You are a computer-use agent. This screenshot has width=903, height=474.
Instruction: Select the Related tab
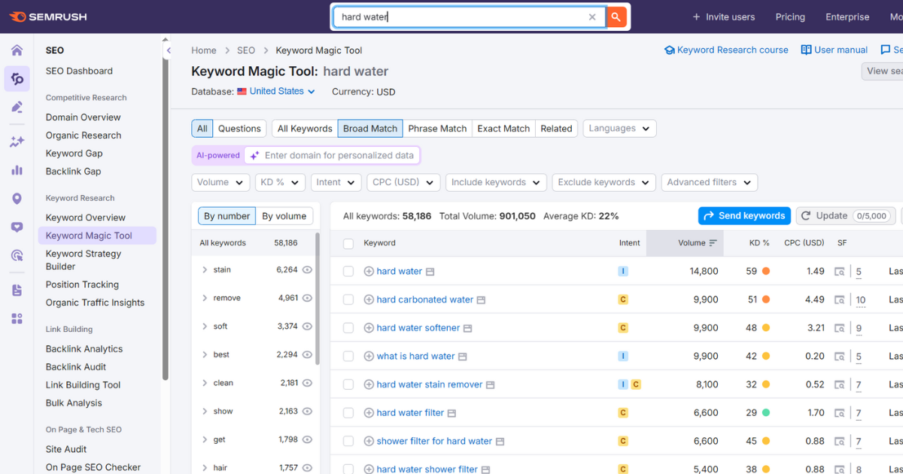[556, 129]
